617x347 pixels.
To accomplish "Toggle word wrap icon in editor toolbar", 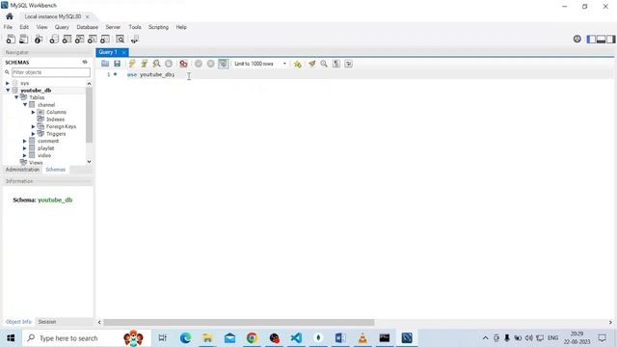I will tap(348, 64).
